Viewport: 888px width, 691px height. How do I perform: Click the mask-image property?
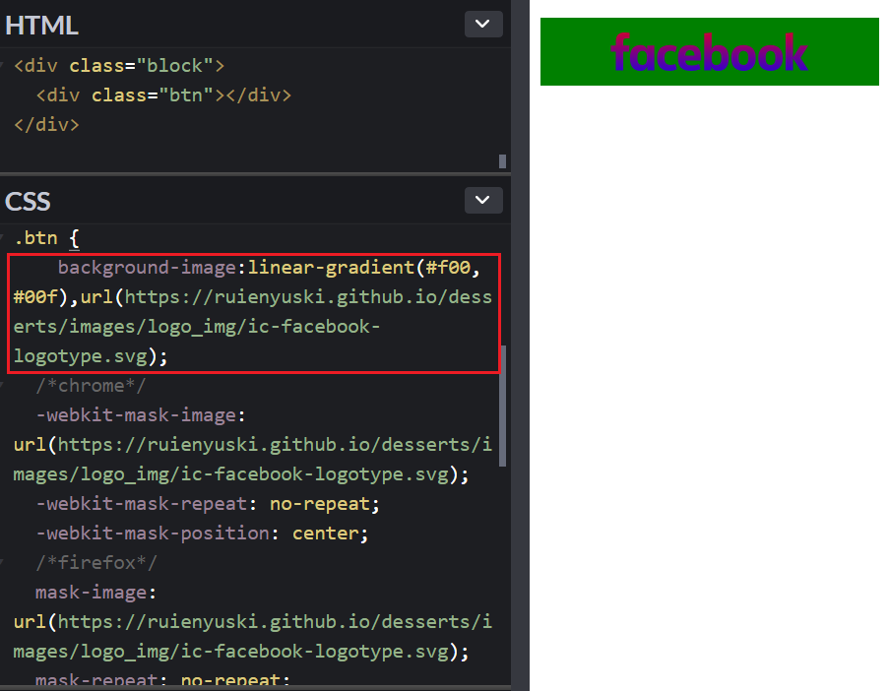(x=91, y=593)
